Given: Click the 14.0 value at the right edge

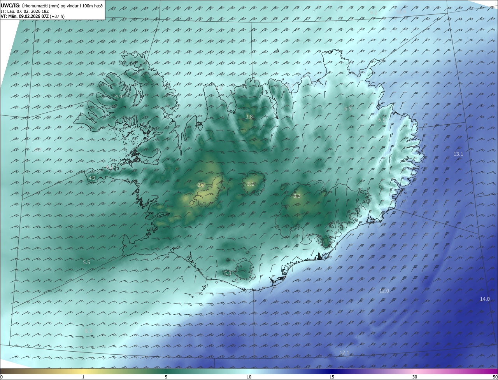Looking at the screenshot, I should point(485,299).
